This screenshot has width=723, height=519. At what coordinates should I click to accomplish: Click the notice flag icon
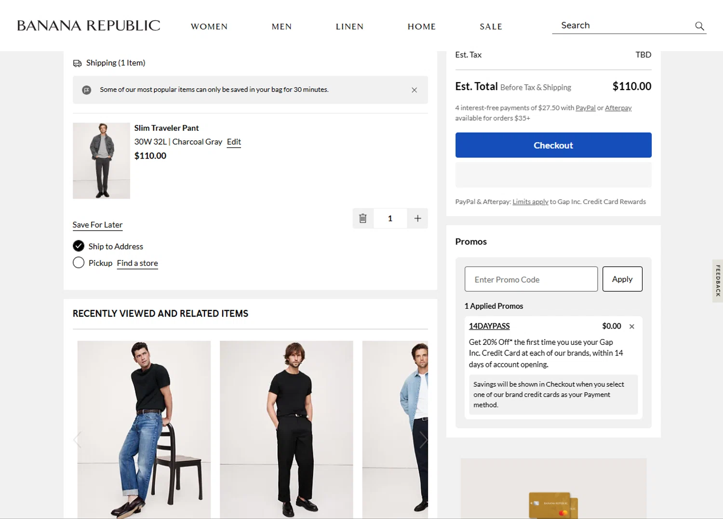[x=87, y=90]
